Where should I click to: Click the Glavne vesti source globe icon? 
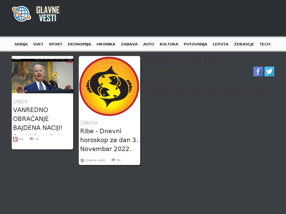click(x=82, y=160)
